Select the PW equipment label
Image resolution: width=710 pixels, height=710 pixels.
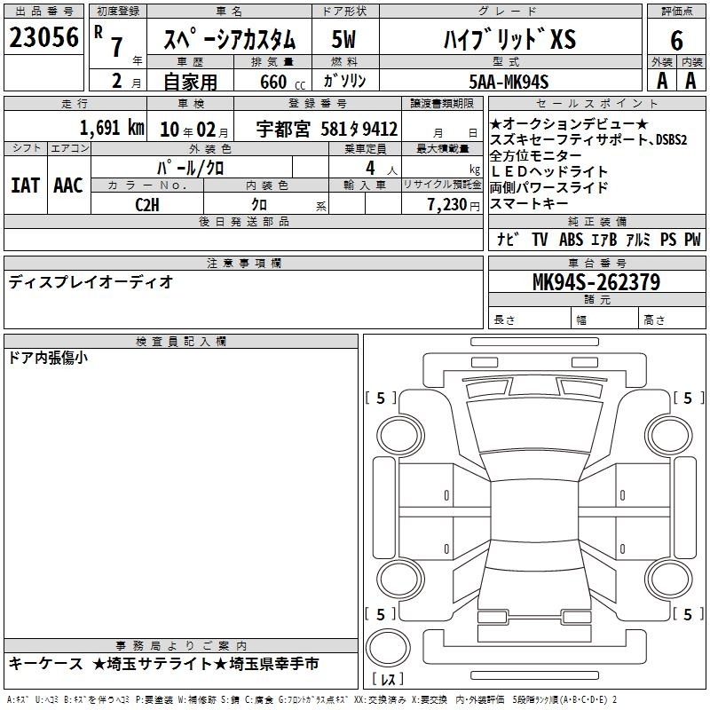tap(692, 240)
